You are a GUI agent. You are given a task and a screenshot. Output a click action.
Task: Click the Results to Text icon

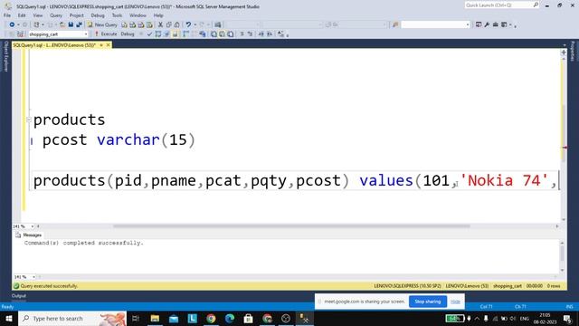pos(214,34)
